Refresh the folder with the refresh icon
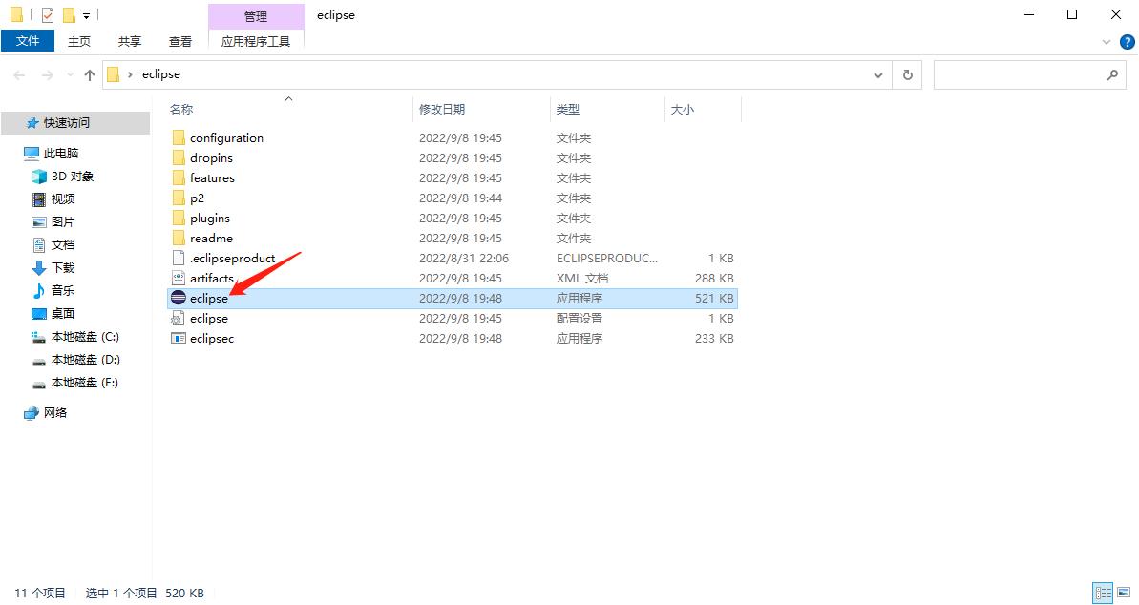This screenshot has height=605, width=1139. (x=906, y=73)
